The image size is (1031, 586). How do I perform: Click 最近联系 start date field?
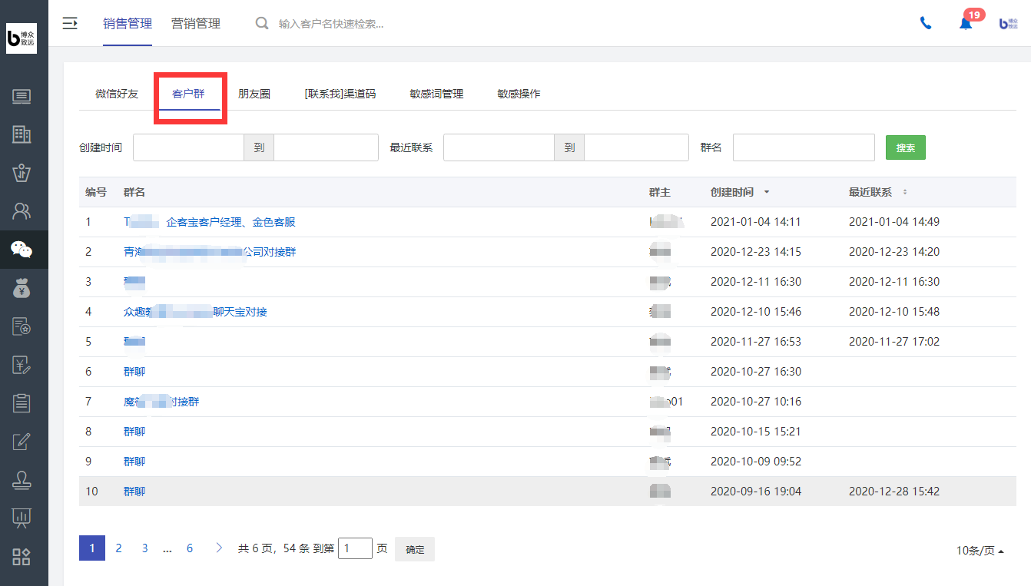pos(499,147)
